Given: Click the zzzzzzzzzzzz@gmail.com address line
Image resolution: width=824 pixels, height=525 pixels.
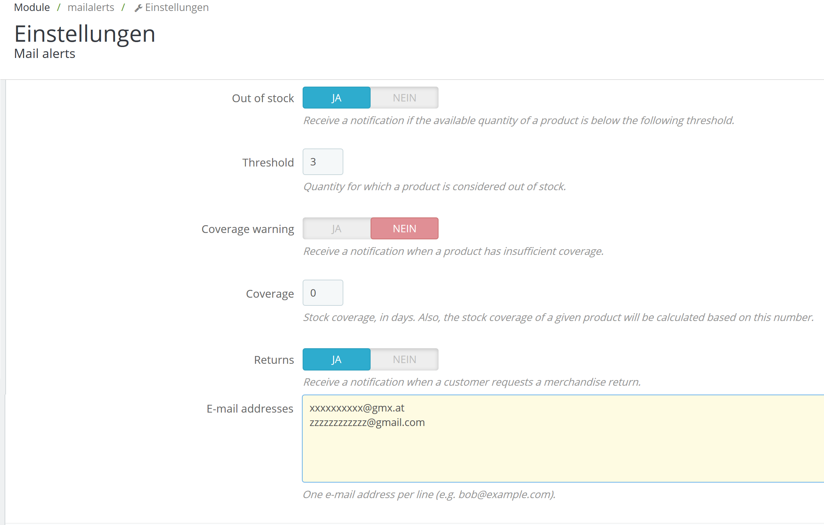Looking at the screenshot, I should [x=367, y=422].
